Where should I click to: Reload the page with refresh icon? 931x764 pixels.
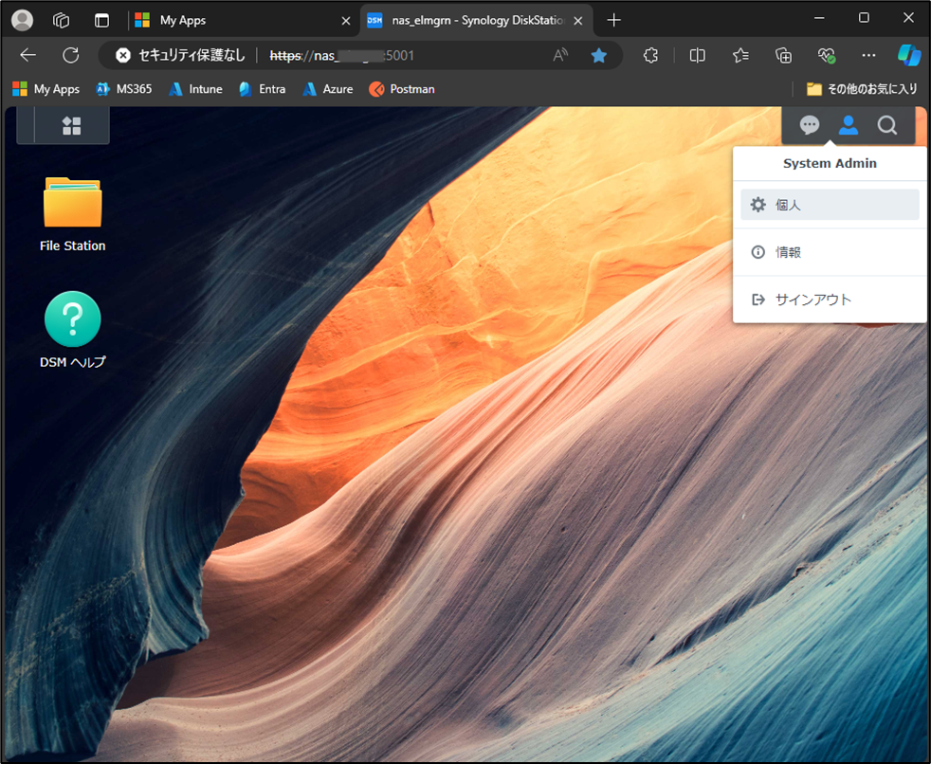coord(71,56)
